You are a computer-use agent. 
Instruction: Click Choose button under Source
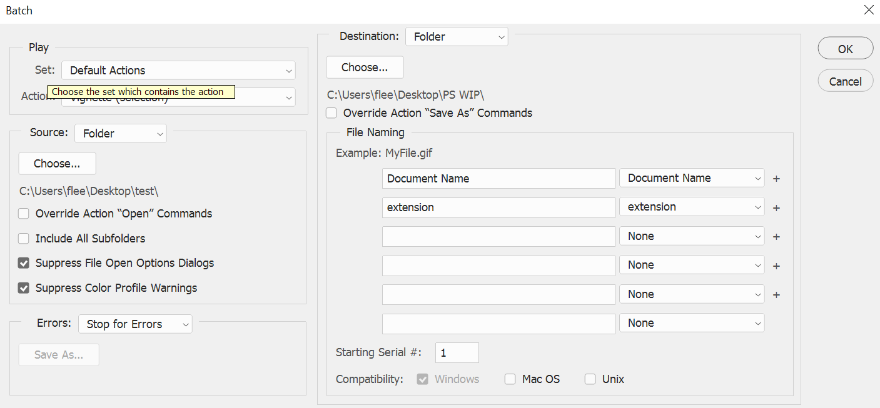click(x=57, y=164)
